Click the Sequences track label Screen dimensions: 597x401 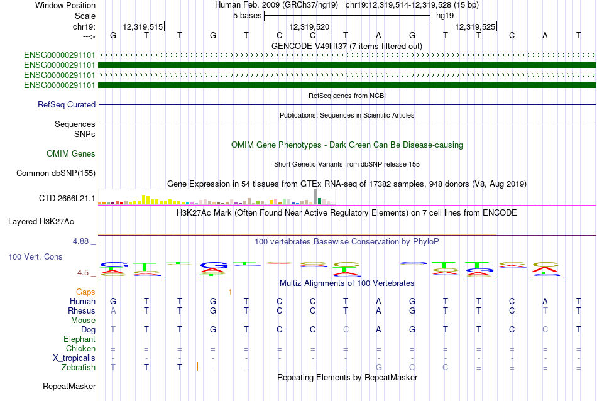(75, 124)
